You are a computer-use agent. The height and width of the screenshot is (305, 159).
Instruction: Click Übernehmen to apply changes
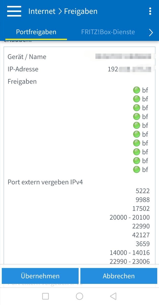tap(40, 276)
